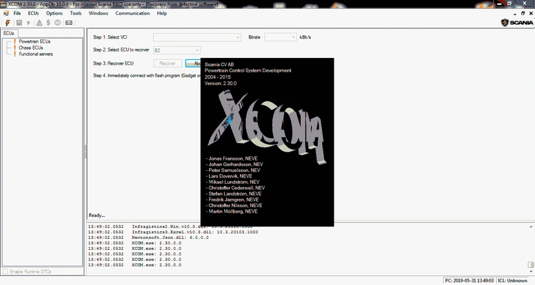Click the XCOM 3D logo splash image
The image size is (535, 285).
pos(267,127)
